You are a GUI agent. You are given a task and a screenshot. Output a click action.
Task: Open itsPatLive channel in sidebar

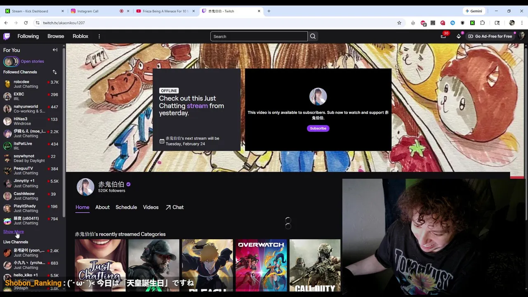pos(31,146)
